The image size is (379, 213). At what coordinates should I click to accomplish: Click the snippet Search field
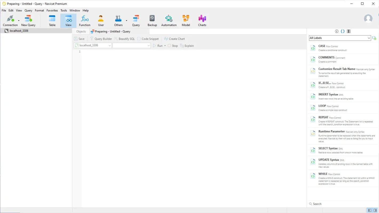(x=342, y=204)
